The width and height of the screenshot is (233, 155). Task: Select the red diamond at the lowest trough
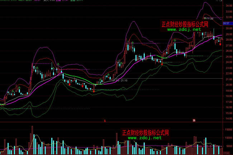(94, 91)
